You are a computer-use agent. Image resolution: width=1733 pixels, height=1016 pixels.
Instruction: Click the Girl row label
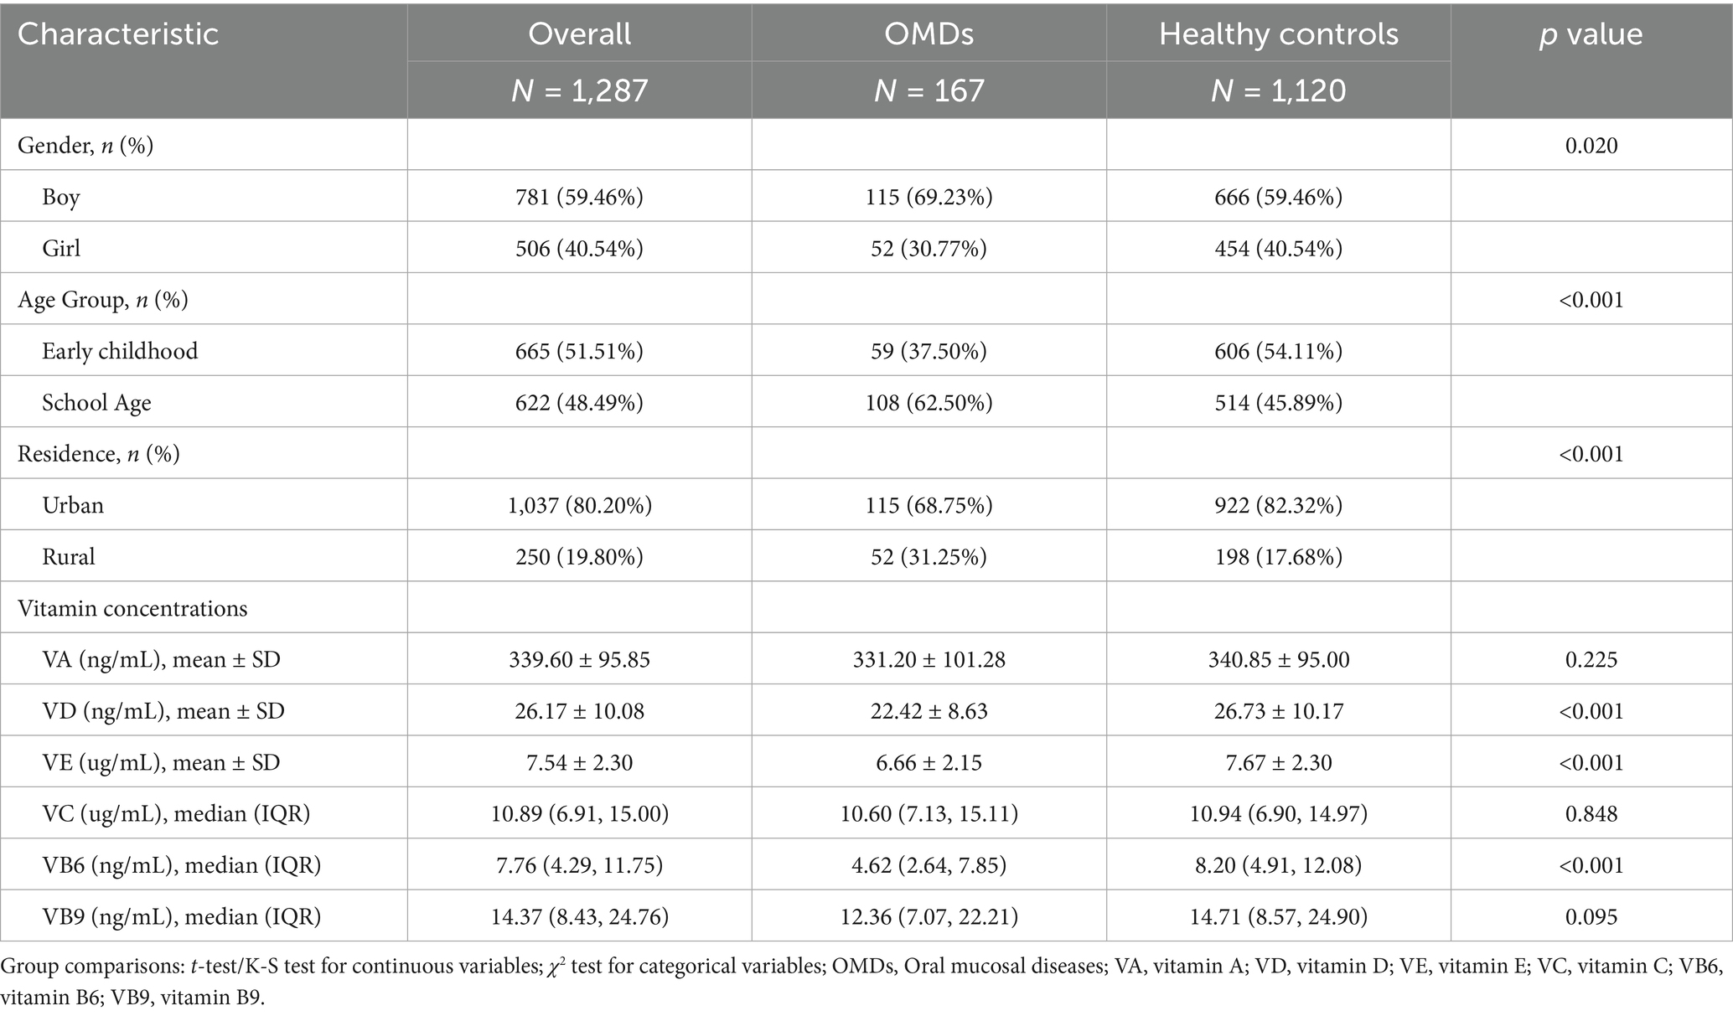point(61,248)
